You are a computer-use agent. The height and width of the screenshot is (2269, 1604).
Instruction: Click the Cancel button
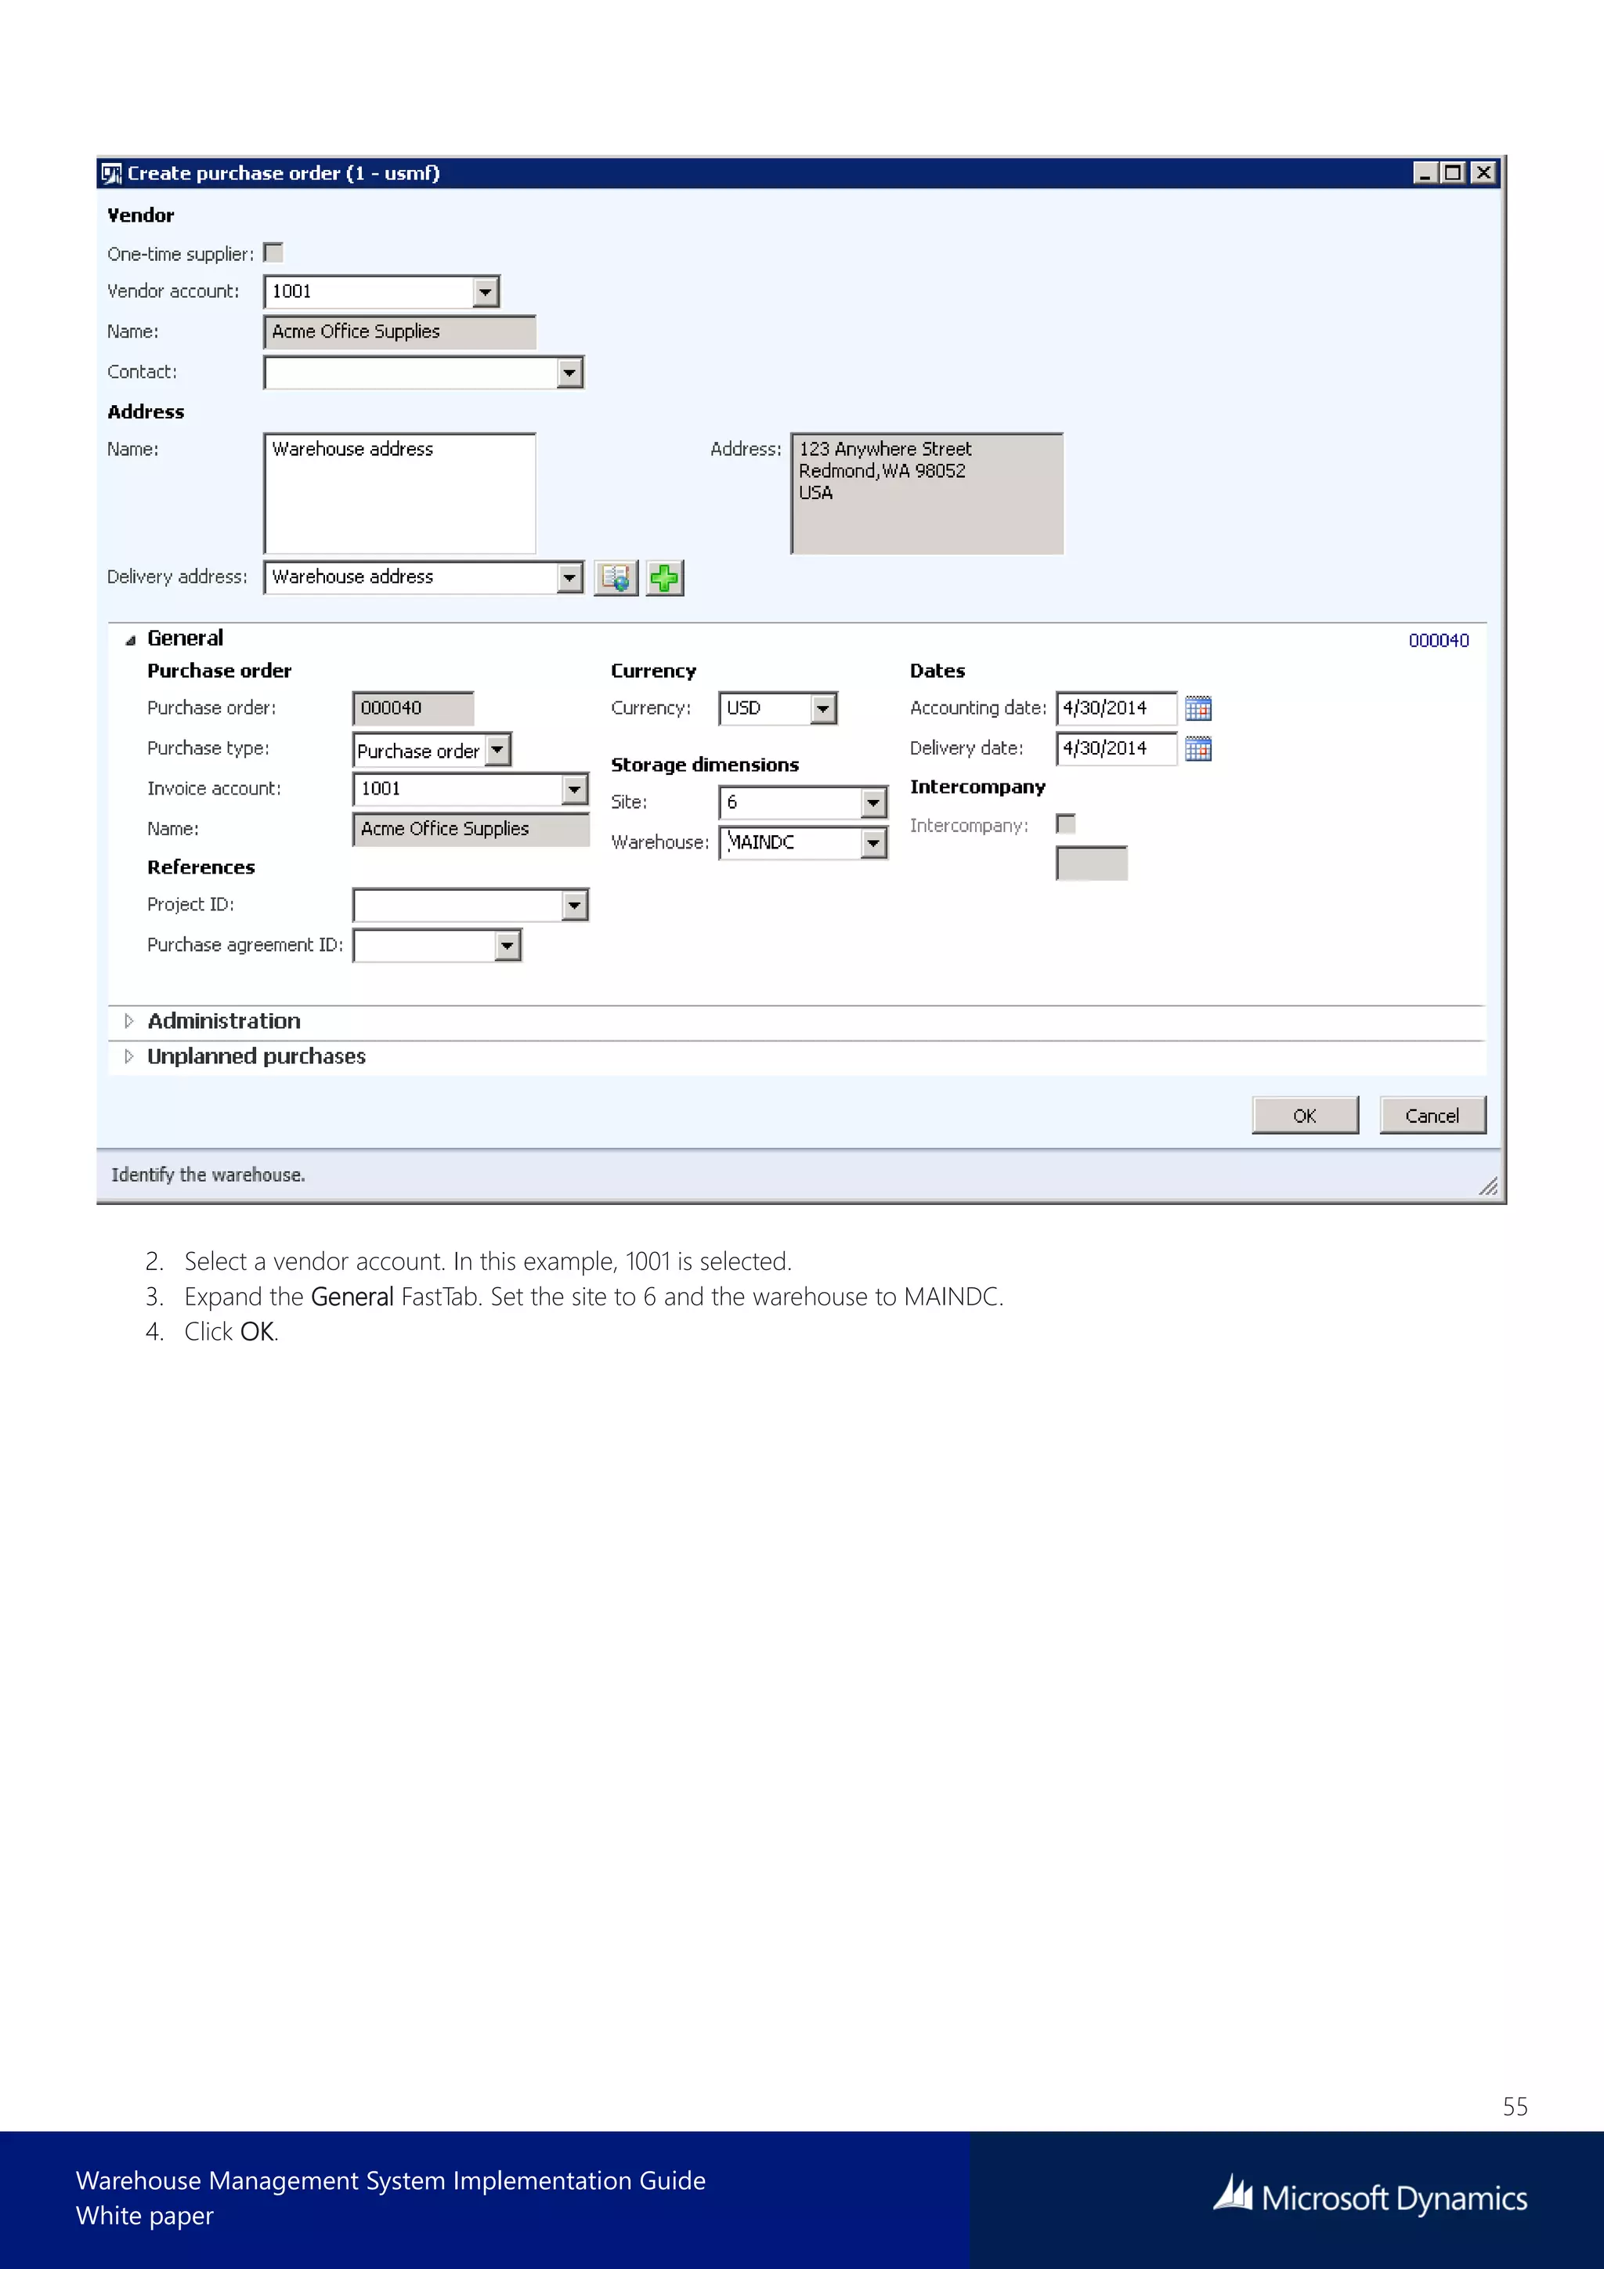1432,1115
